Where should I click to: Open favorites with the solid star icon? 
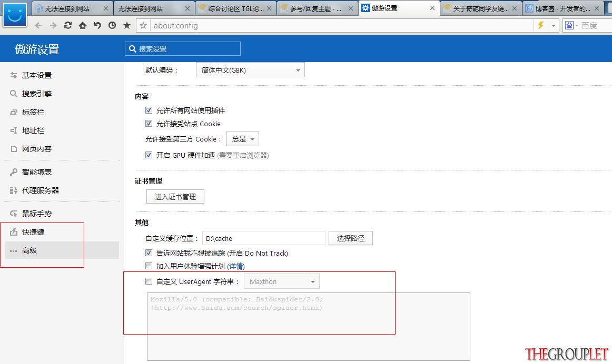(x=127, y=25)
